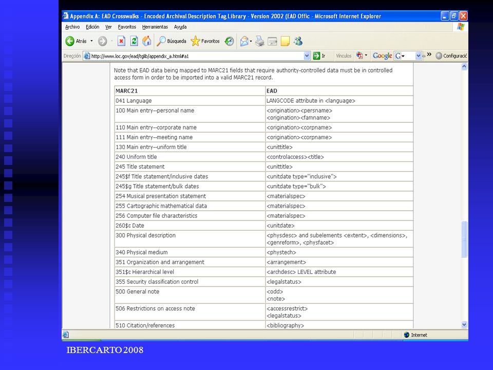This screenshot has width=493, height=370.
Task: Open the Herramientas menu
Action: pyautogui.click(x=155, y=27)
